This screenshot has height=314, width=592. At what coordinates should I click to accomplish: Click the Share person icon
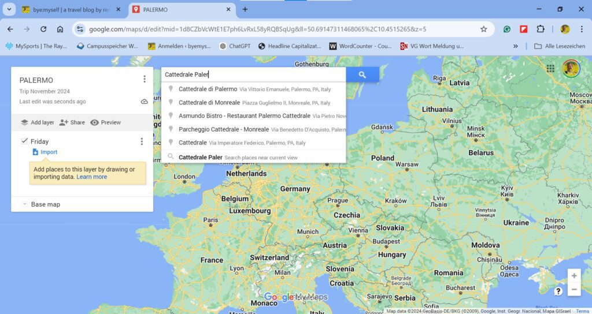click(x=64, y=122)
